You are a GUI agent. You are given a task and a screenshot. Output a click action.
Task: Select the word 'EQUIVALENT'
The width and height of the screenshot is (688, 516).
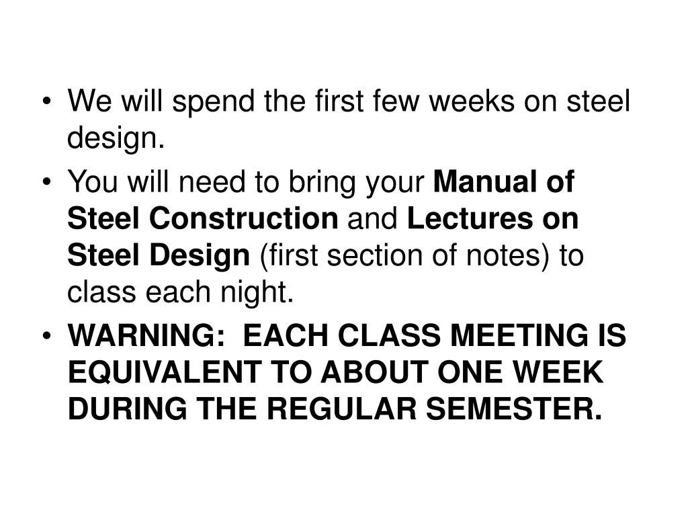coord(165,374)
